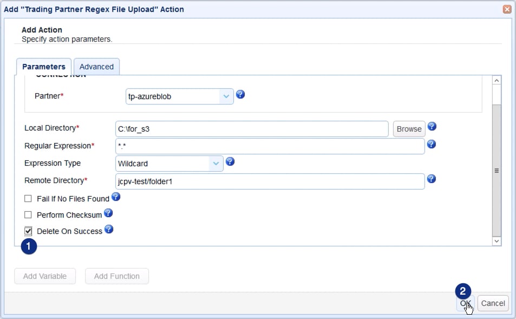Screen dimensions: 516x319
Task: Confirm the action by clicking OK
Action: (464, 303)
